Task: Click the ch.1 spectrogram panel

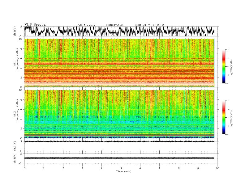Action: point(119,63)
